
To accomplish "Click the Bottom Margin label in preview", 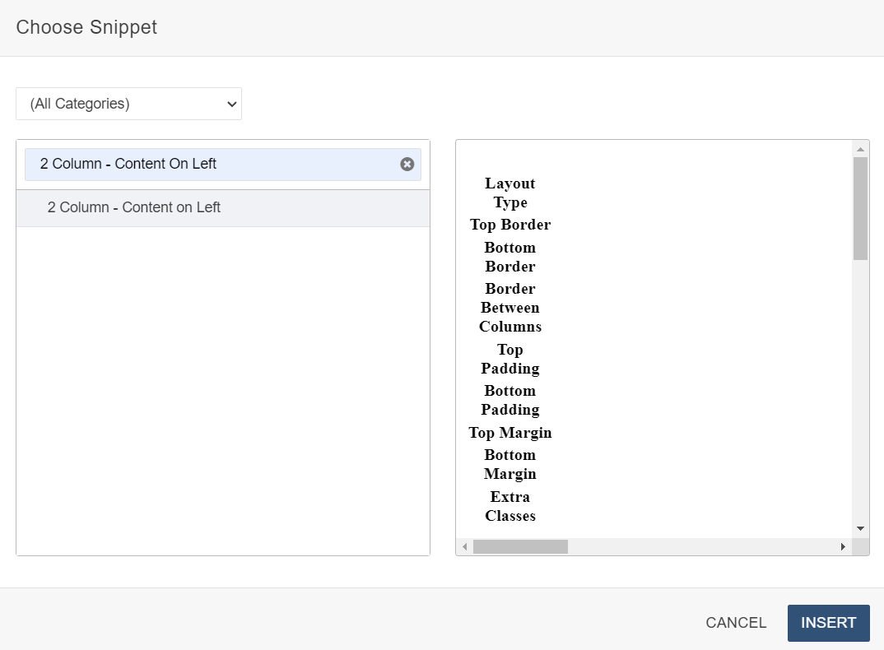I will click(x=510, y=464).
